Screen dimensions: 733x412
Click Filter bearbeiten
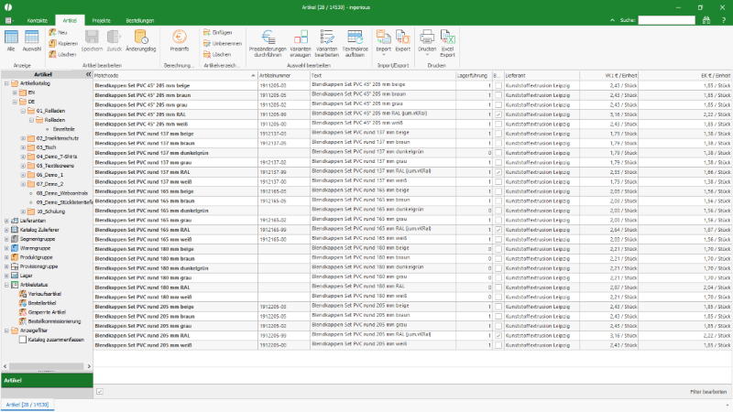coord(708,392)
